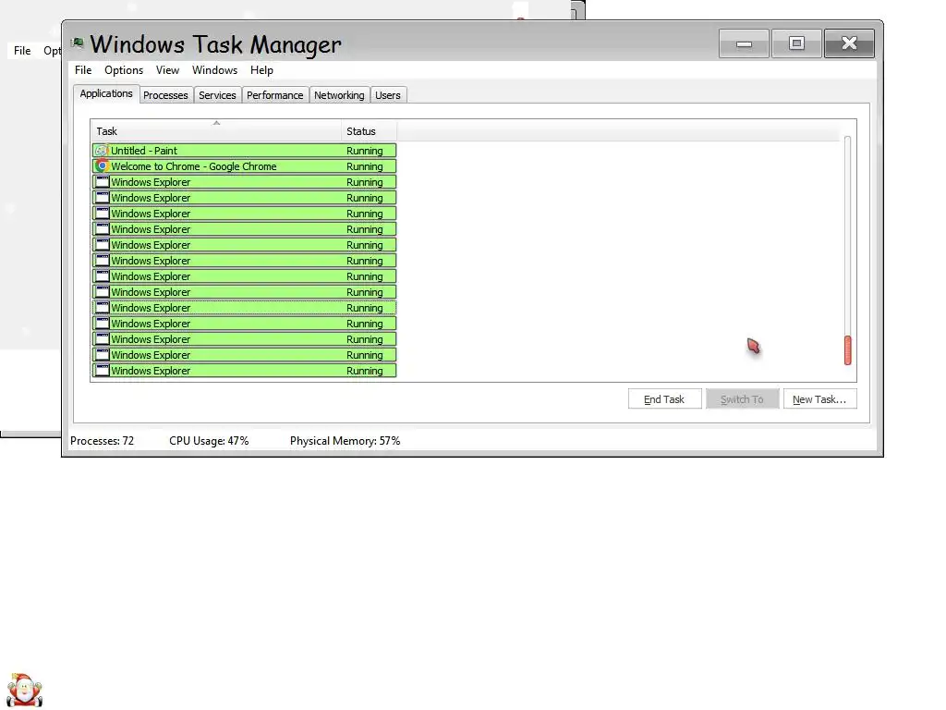Click the Switch To button
946x710 pixels.
pyautogui.click(x=742, y=399)
